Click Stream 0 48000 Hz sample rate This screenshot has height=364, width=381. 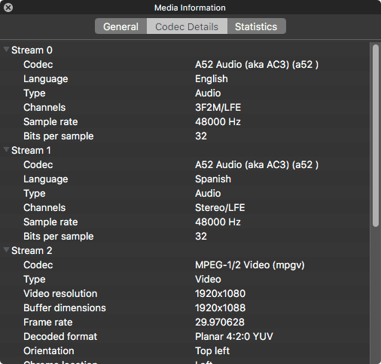pyautogui.click(x=218, y=122)
